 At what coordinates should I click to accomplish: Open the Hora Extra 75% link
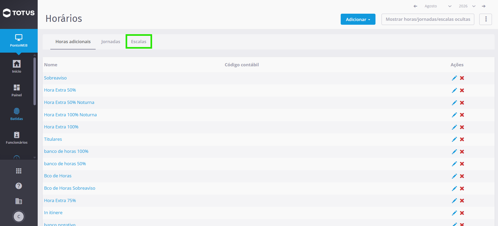click(x=60, y=200)
